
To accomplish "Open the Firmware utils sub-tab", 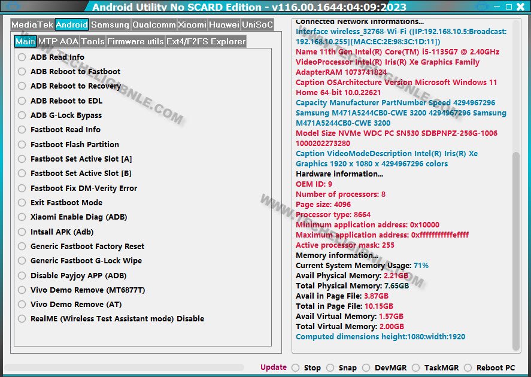I will point(135,42).
